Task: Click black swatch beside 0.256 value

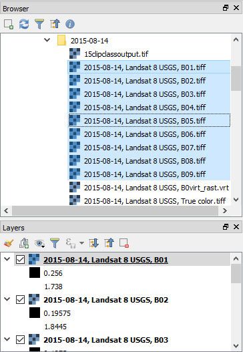Action: (35, 273)
